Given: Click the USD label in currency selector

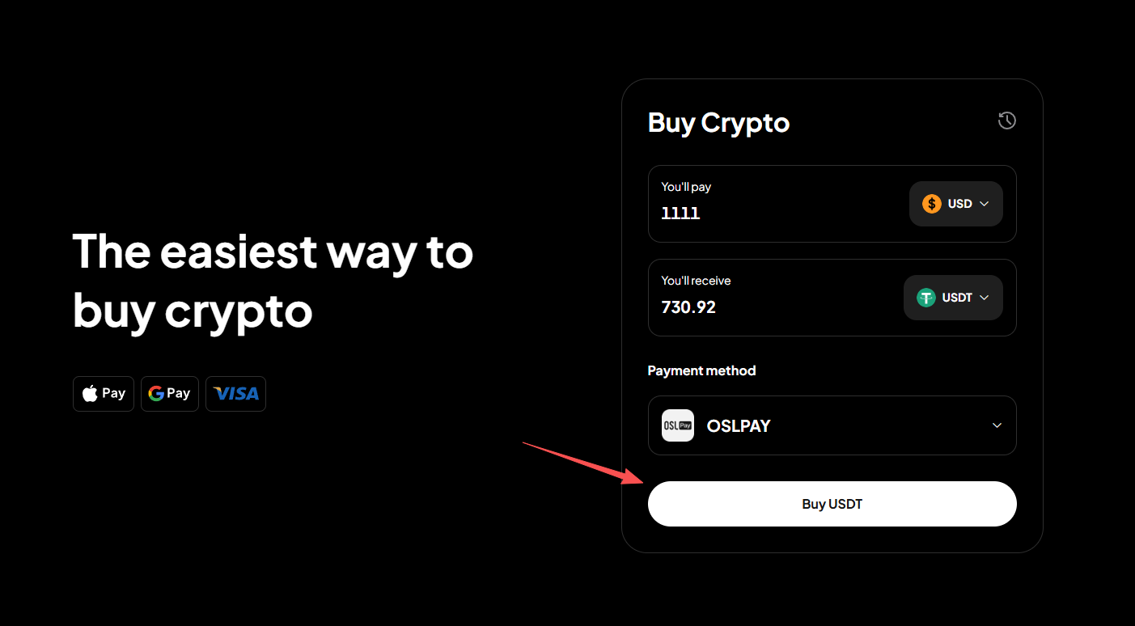Looking at the screenshot, I should tap(959, 204).
